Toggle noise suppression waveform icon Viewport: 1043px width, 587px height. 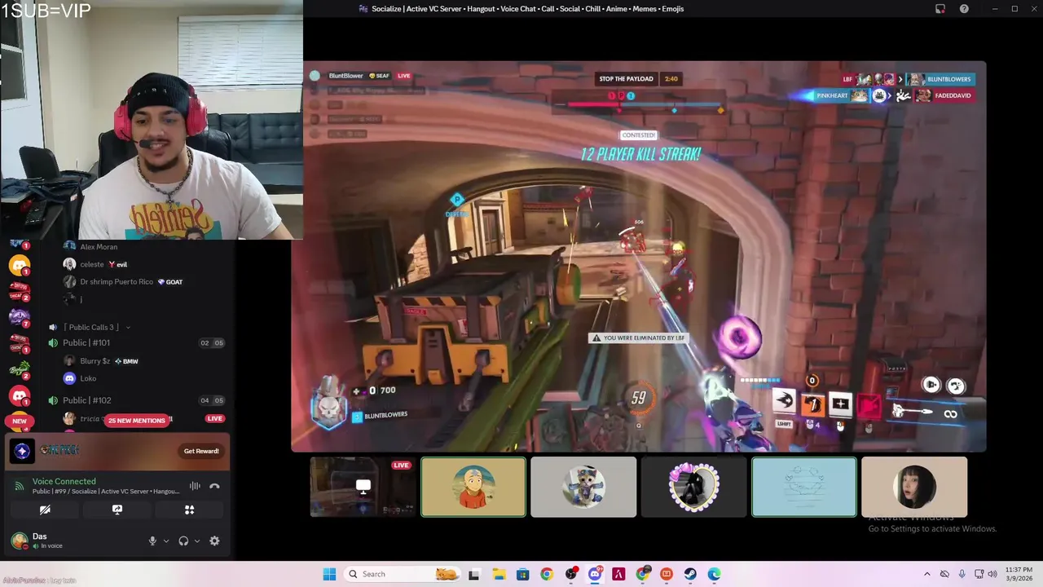click(195, 486)
